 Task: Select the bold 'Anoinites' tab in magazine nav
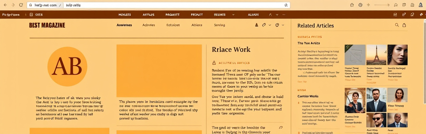[124, 25]
